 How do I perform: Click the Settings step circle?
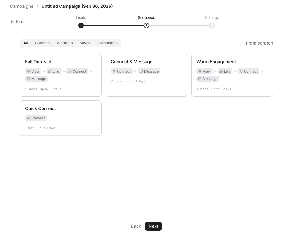point(212,25)
